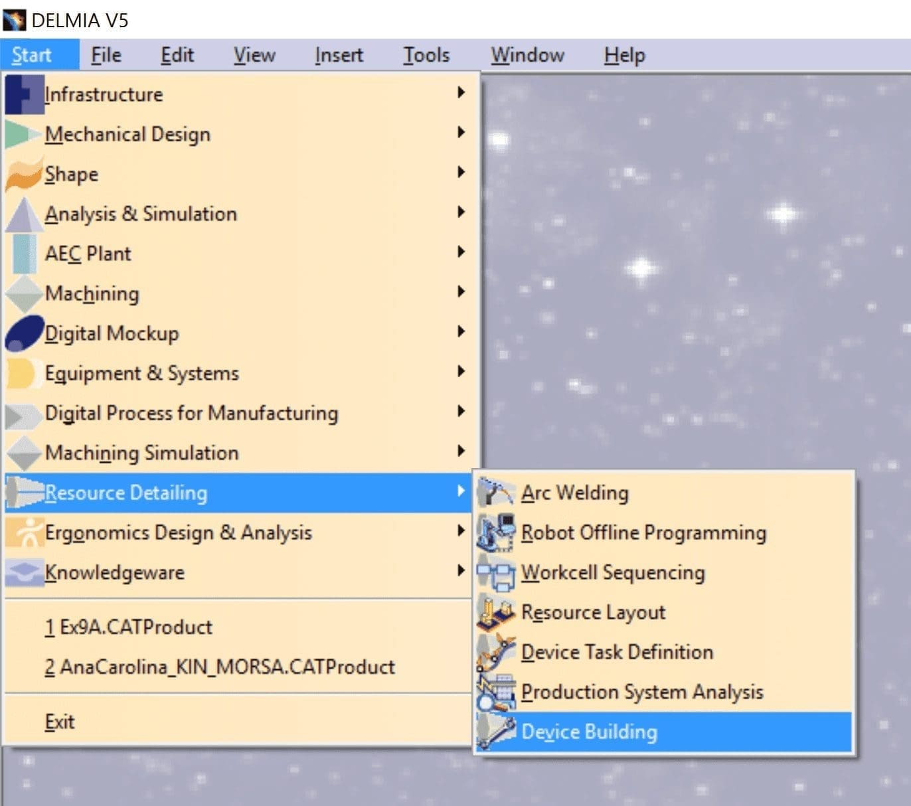Viewport: 911px width, 806px height.
Task: Open the Insert menu
Action: (339, 55)
